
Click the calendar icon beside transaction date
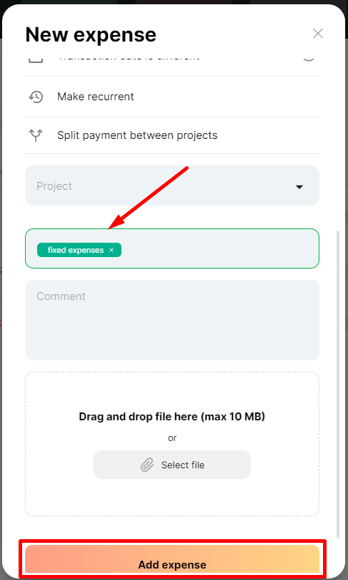click(36, 59)
